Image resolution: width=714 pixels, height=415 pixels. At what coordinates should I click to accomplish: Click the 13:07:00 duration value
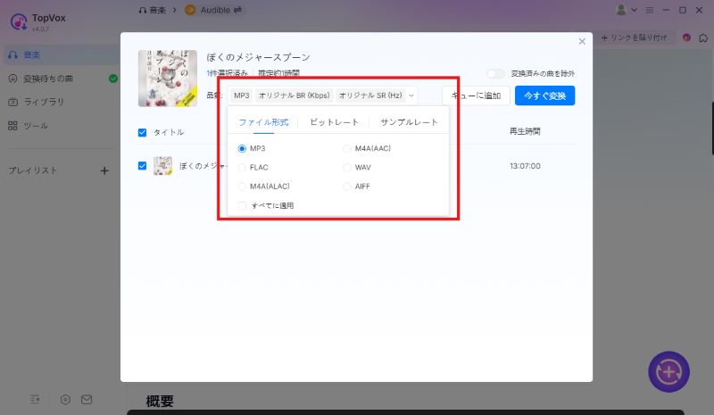[525, 166]
